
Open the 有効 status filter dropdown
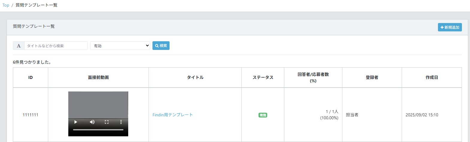120,46
